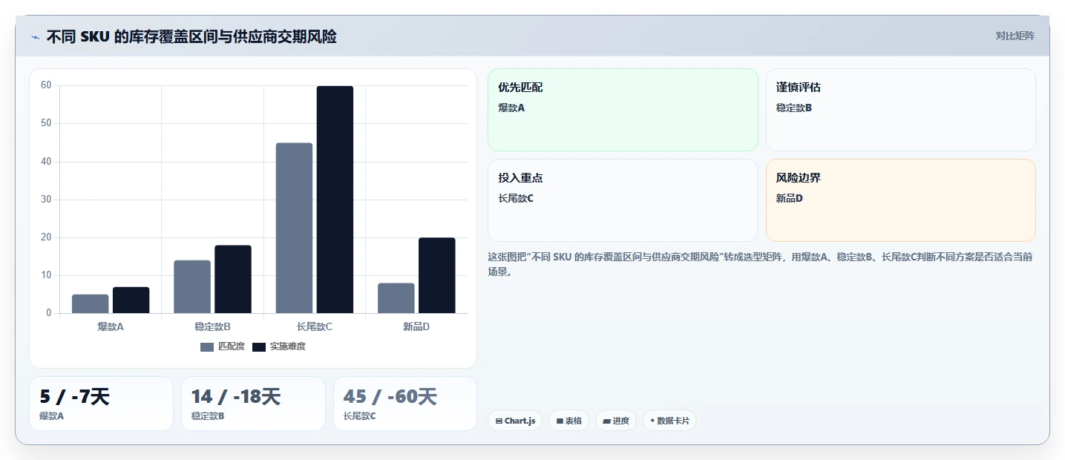1065x460 pixels.
Task: Click the dashboard title 不同 SKU 的库存覆盖区间
Action: coord(191,36)
